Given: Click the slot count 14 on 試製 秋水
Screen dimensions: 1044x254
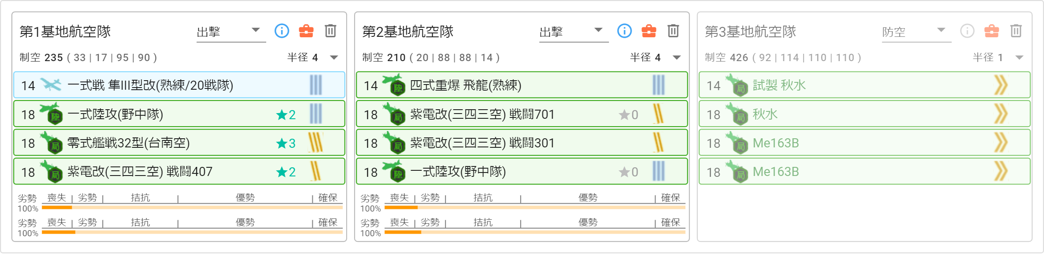Looking at the screenshot, I should coord(713,85).
